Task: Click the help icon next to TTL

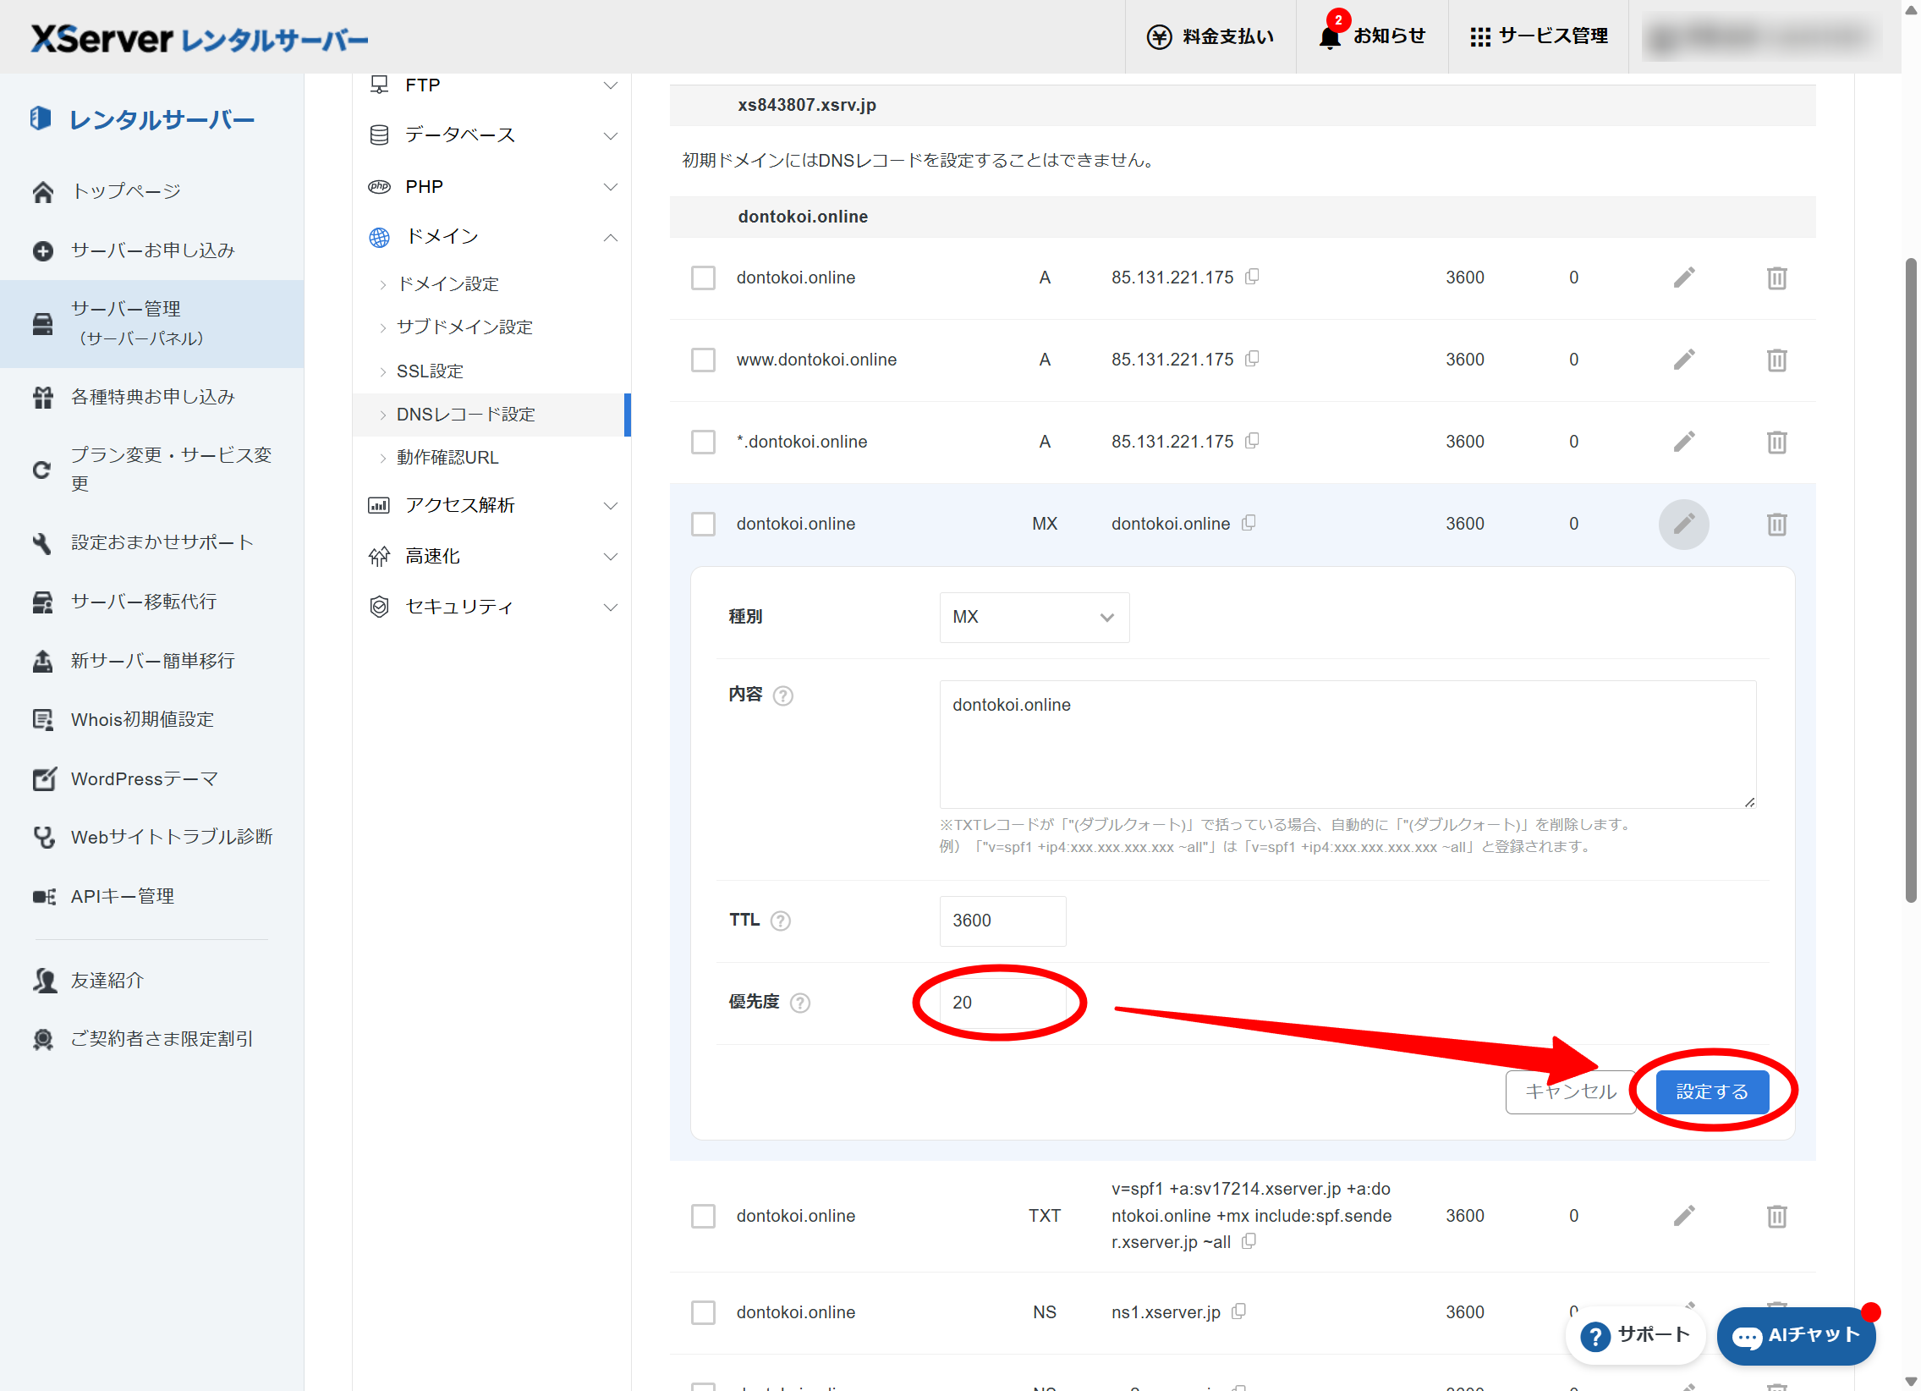Action: point(780,921)
